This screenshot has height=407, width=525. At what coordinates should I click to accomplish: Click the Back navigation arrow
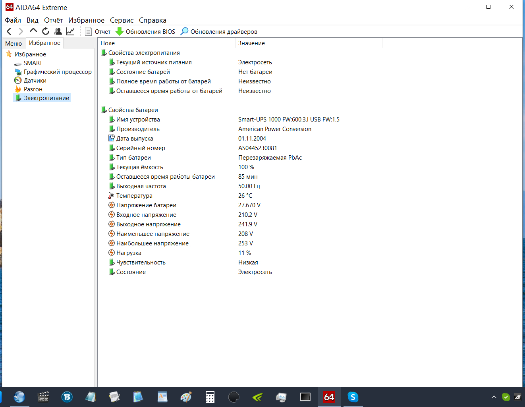(x=9, y=31)
